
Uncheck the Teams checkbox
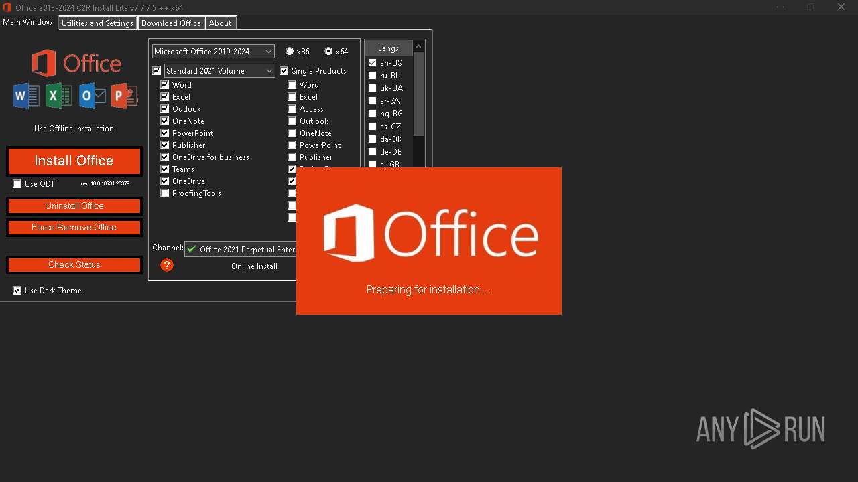click(165, 169)
